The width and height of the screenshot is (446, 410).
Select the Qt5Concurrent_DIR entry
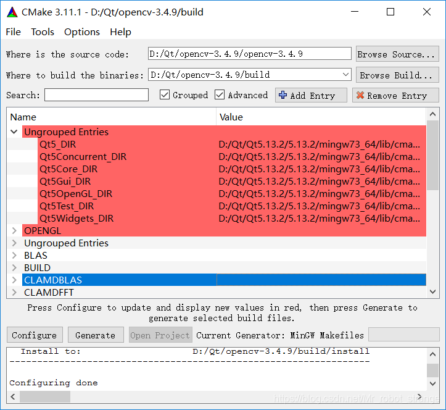(83, 157)
